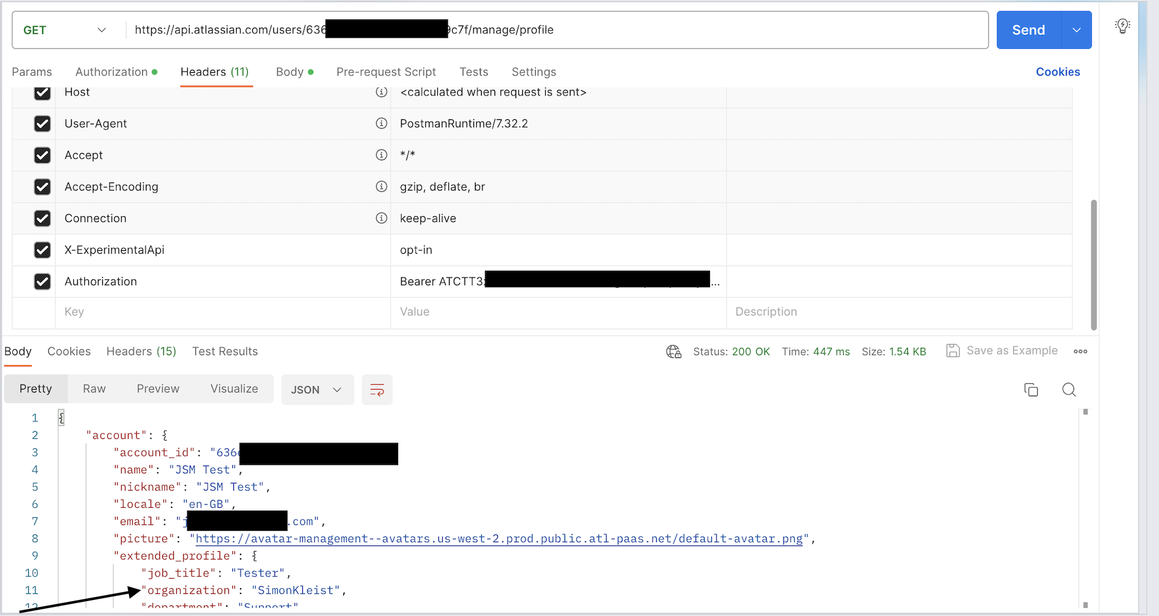Disable the X-ExperimentalApi header

click(x=43, y=250)
